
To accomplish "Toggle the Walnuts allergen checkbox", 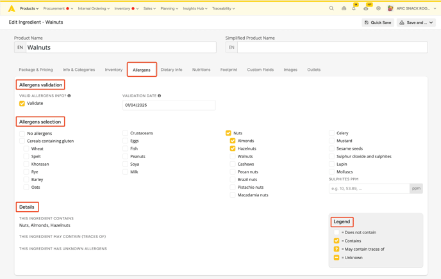I will 233,156.
